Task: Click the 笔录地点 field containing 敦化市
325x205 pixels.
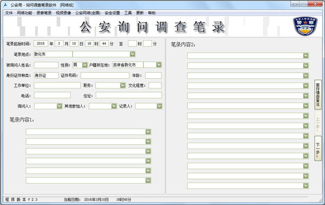Action: (x=53, y=54)
